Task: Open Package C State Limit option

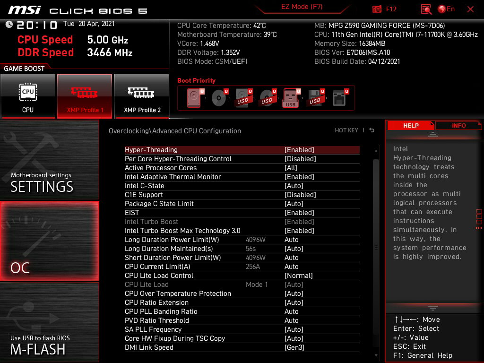Action: point(242,204)
